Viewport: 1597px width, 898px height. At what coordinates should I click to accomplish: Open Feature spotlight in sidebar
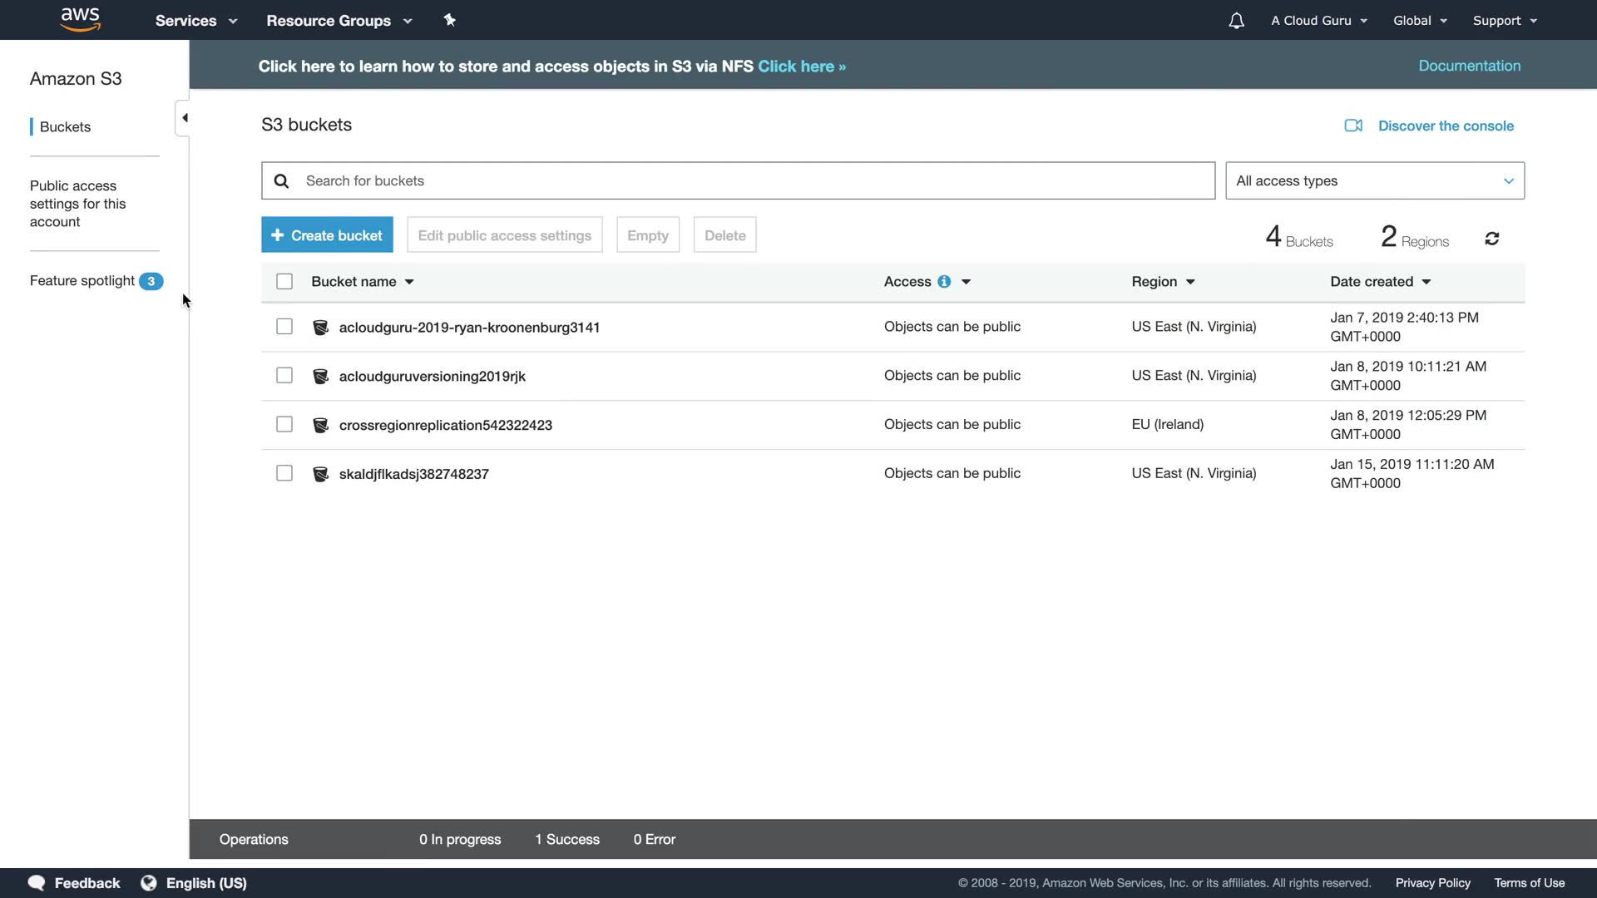tap(82, 281)
